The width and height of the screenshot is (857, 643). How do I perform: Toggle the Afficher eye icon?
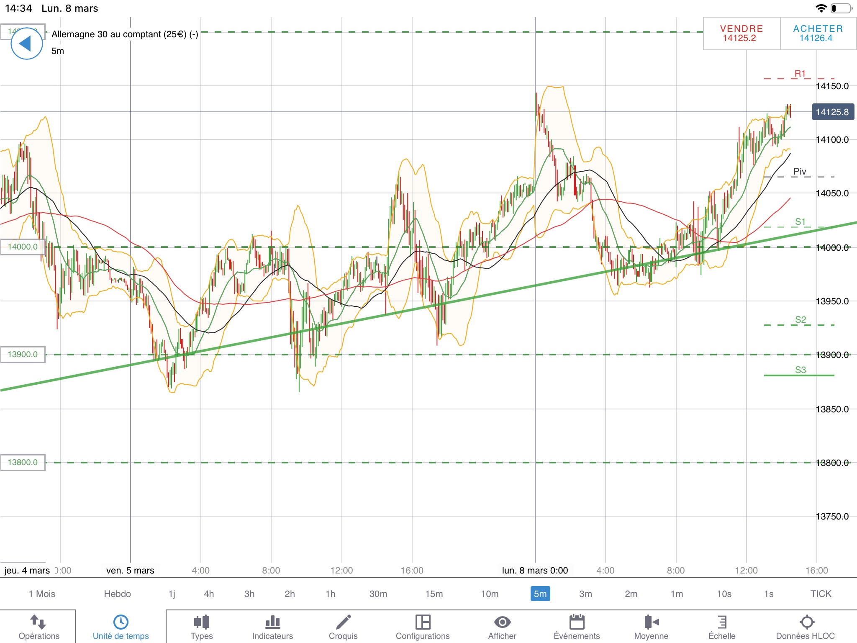pos(502,622)
